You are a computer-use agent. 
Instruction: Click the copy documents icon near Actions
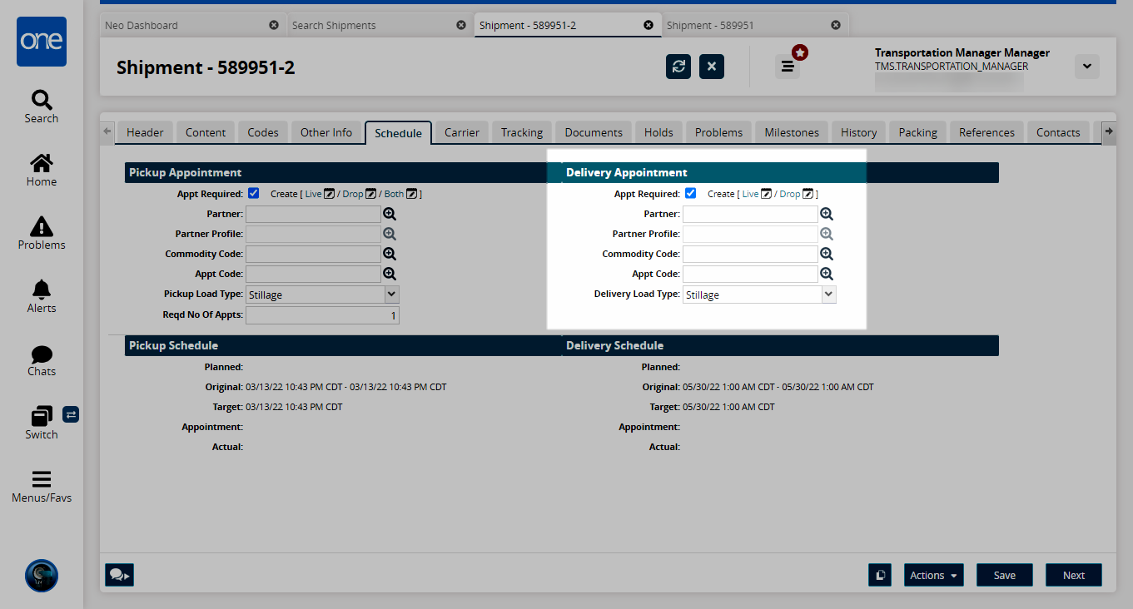(880, 575)
